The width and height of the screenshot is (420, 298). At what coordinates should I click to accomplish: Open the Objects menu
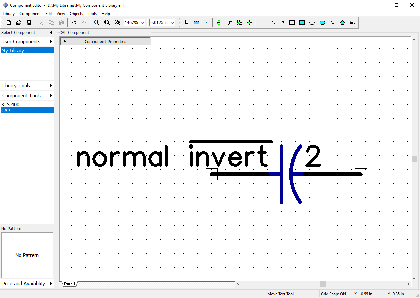click(76, 14)
